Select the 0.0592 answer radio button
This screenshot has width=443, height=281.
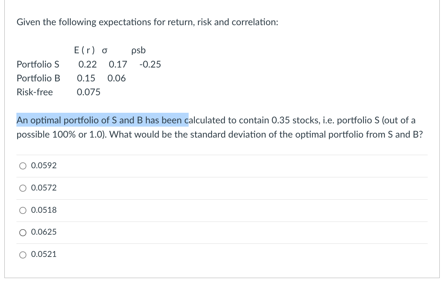pos(23,166)
